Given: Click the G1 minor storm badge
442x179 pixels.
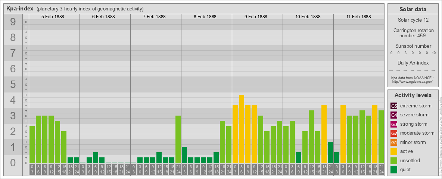Looking at the screenshot, I should tap(394, 142).
